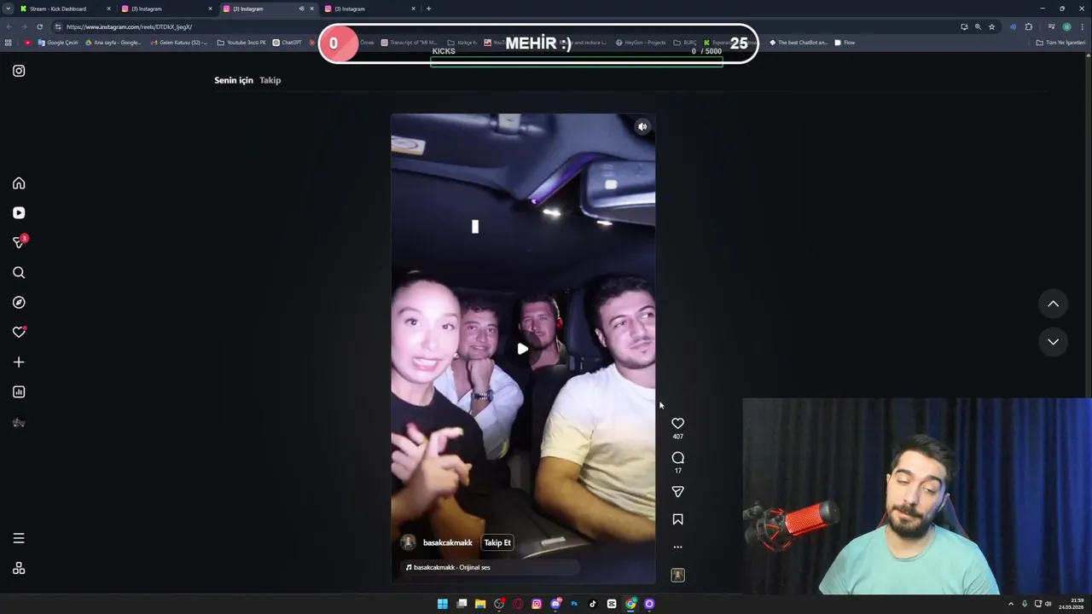Open the Google Çeviri bookmark
The height and width of the screenshot is (614, 1092).
pyautogui.click(x=58, y=43)
